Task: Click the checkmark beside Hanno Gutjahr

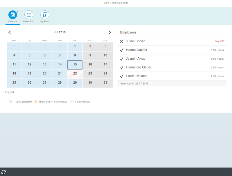Action: pyautogui.click(x=122, y=50)
